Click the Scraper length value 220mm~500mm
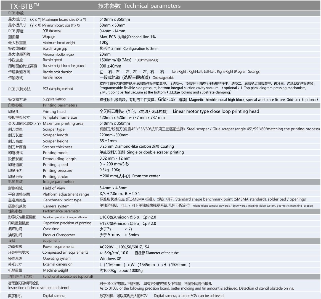Viewport: 321px width, 299px height. pos(114,135)
